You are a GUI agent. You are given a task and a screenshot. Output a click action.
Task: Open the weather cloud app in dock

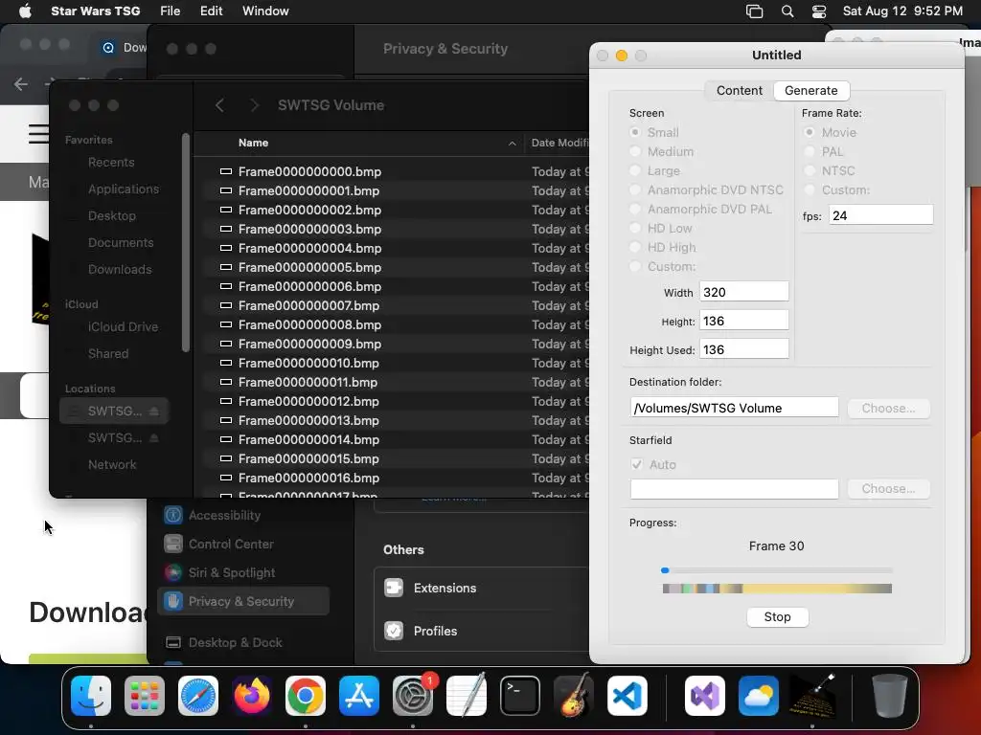click(759, 696)
